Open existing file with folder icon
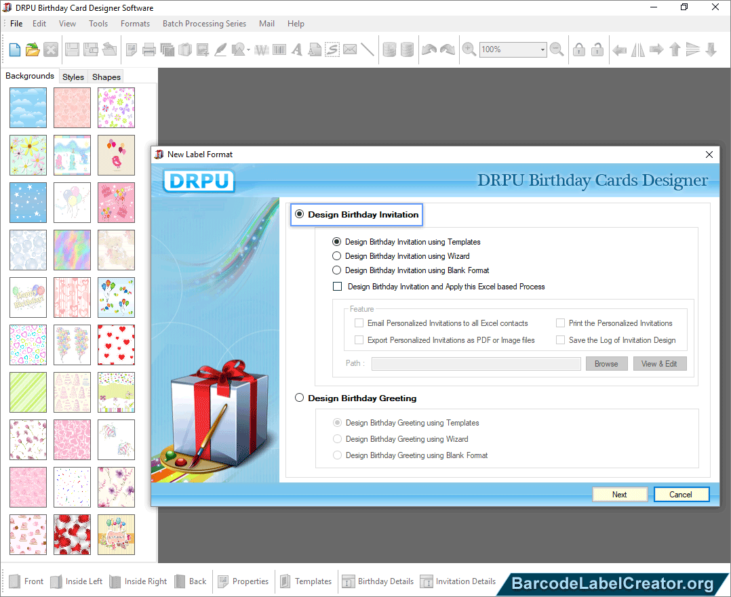731x597 pixels. tap(33, 49)
